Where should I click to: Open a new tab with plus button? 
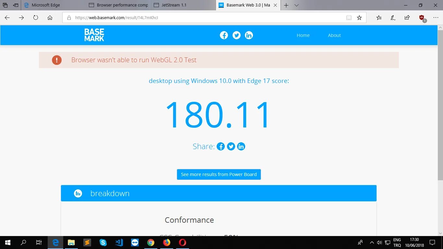[x=286, y=5]
